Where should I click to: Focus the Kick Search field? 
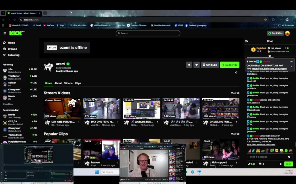(148, 33)
